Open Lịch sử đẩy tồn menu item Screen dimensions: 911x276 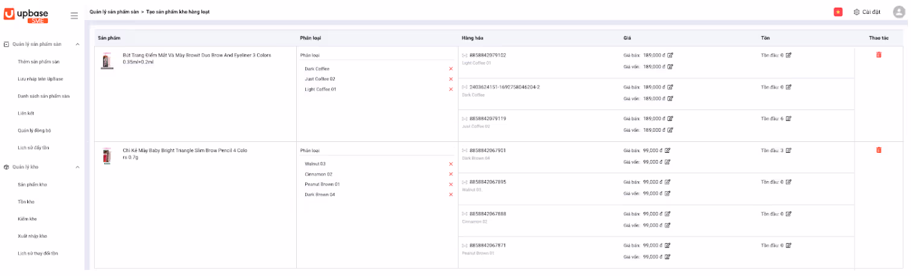pos(33,147)
